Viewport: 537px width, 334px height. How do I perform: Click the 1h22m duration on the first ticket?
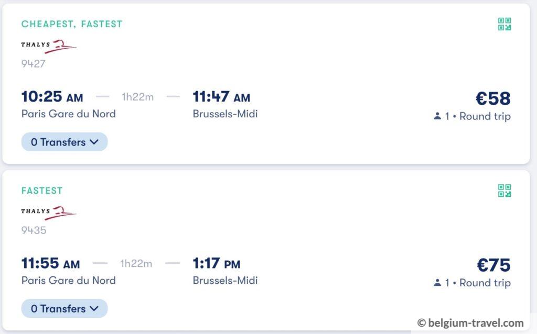click(x=137, y=97)
